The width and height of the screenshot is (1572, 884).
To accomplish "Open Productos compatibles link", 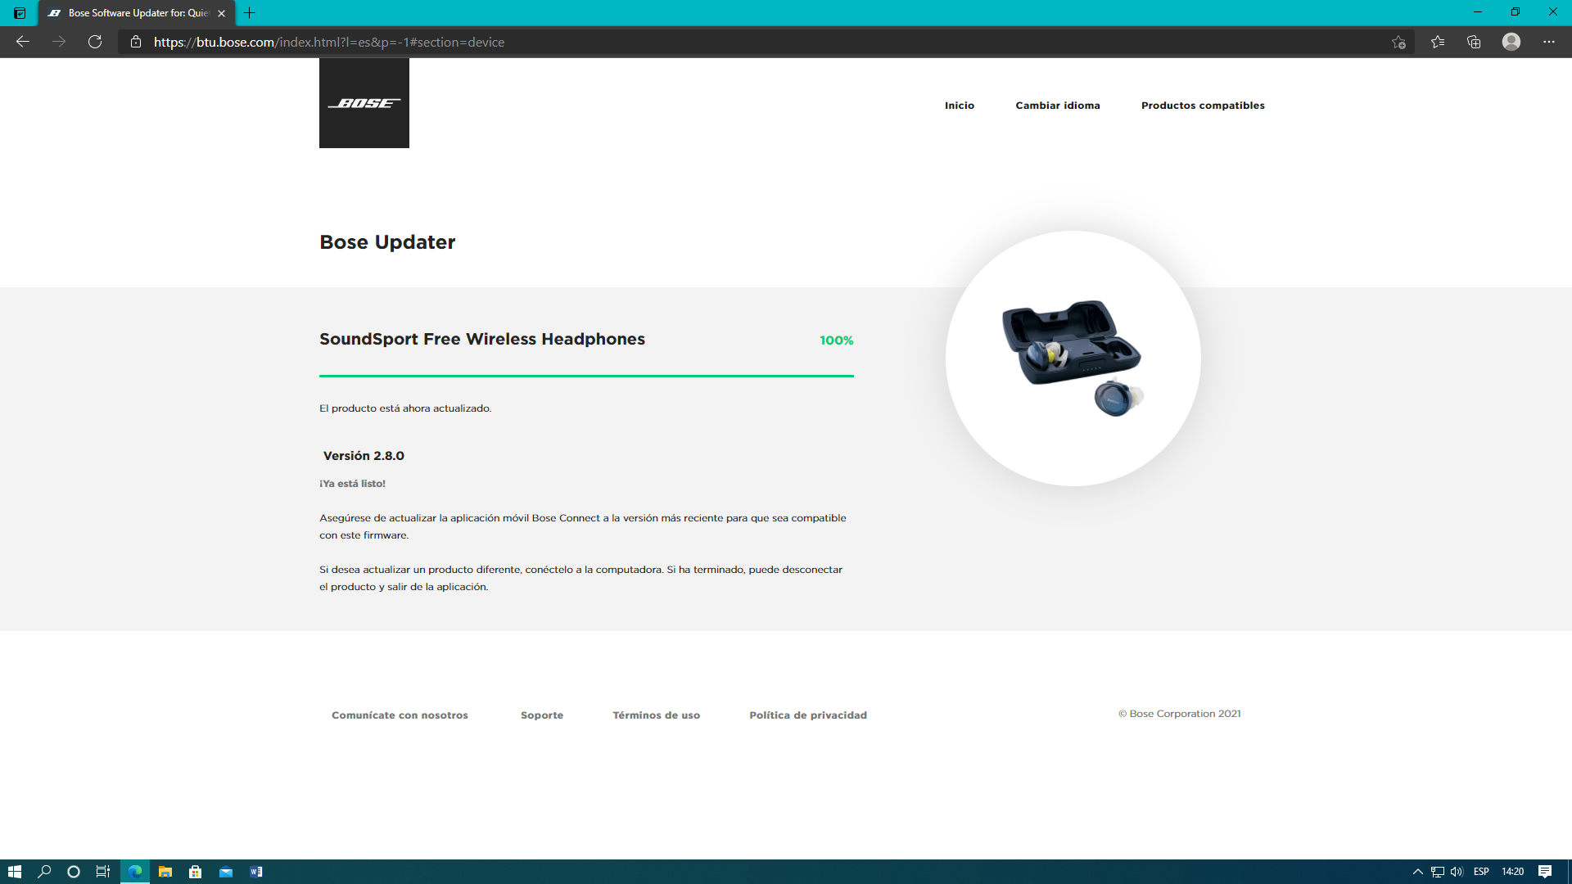I will click(x=1202, y=106).
